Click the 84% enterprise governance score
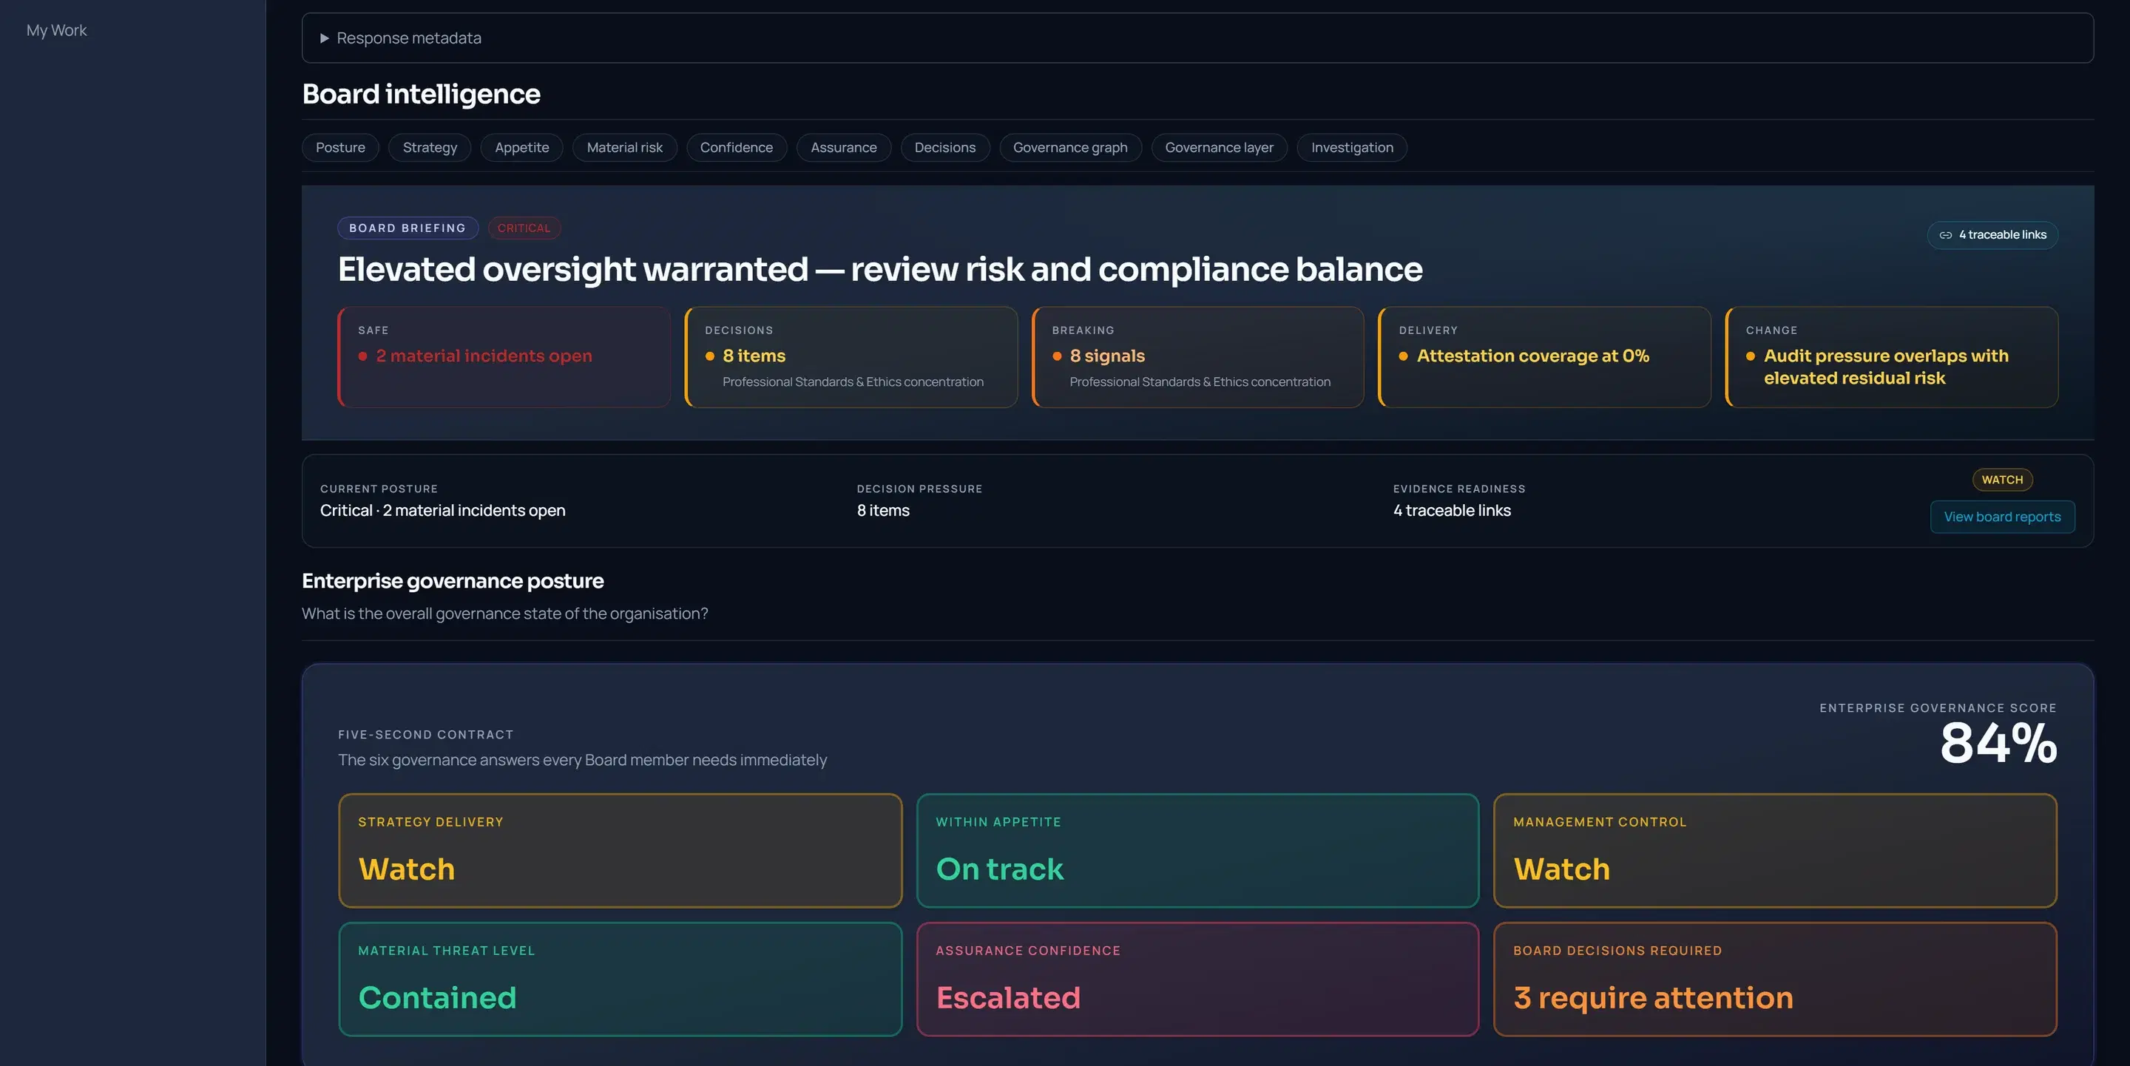The width and height of the screenshot is (2130, 1066). [x=1998, y=743]
